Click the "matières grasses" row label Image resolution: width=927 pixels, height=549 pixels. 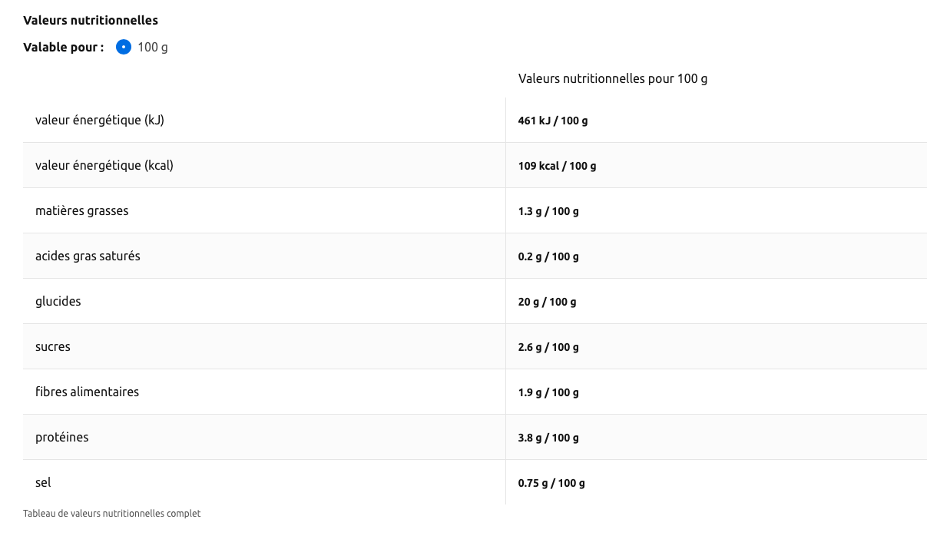pyautogui.click(x=82, y=210)
